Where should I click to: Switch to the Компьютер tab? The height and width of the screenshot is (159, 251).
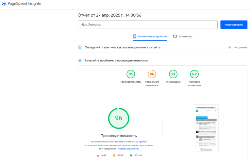[183, 36]
